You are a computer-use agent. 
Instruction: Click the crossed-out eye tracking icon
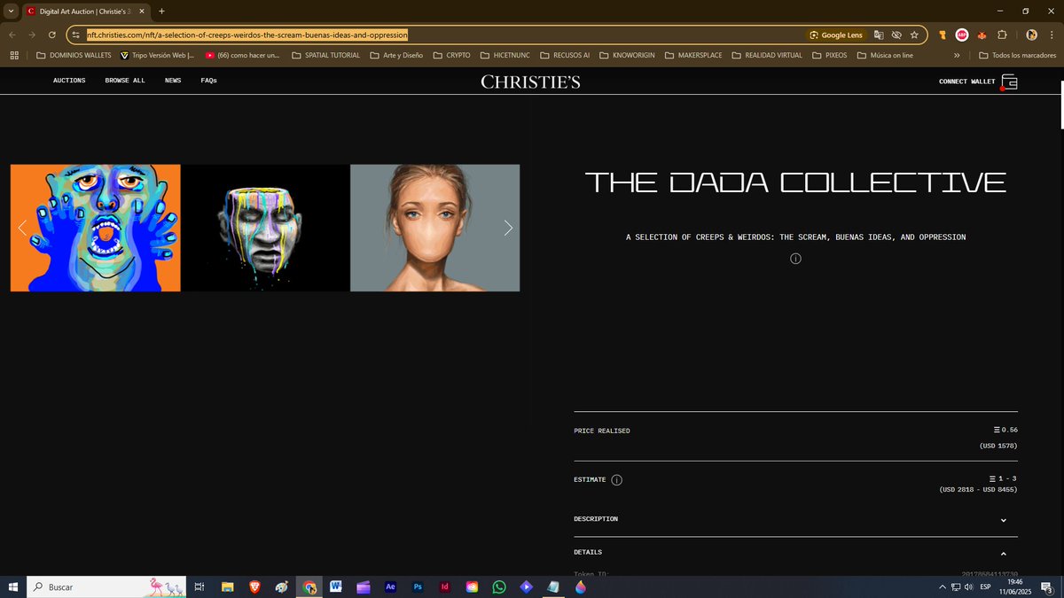click(896, 35)
